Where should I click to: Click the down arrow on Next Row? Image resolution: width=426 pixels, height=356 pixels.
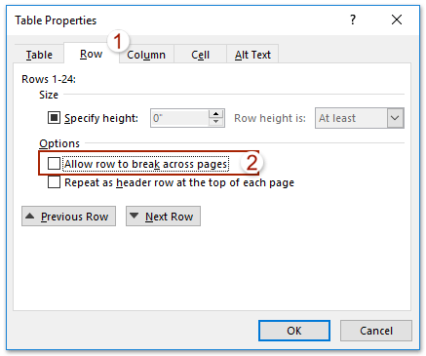tap(134, 216)
